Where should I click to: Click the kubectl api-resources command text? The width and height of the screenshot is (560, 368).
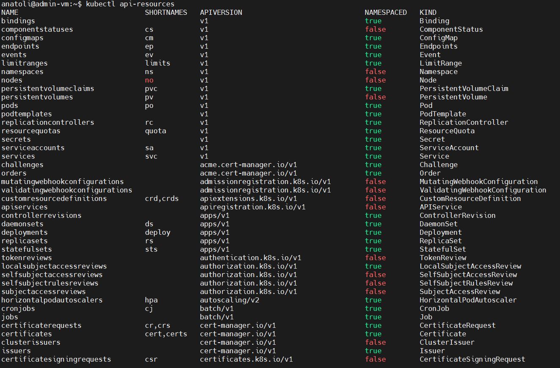tap(131, 4)
